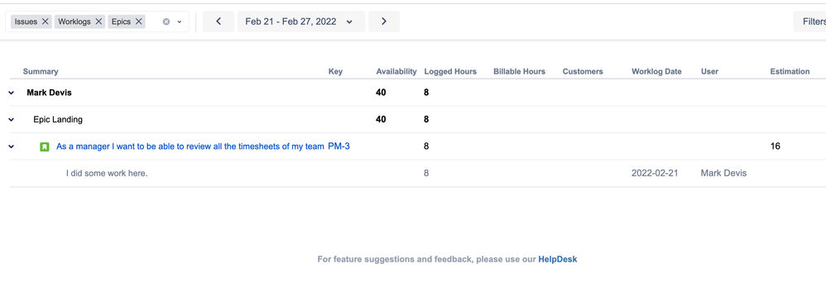826x307 pixels.
Task: Sort by Summary column header
Action: click(41, 72)
